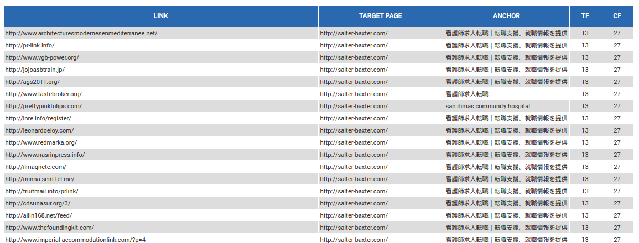The height and width of the screenshot is (243, 639).
Task: Open fruitmail.info/prlink link
Action: 41,191
